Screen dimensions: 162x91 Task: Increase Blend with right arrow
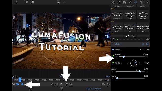point(147,78)
